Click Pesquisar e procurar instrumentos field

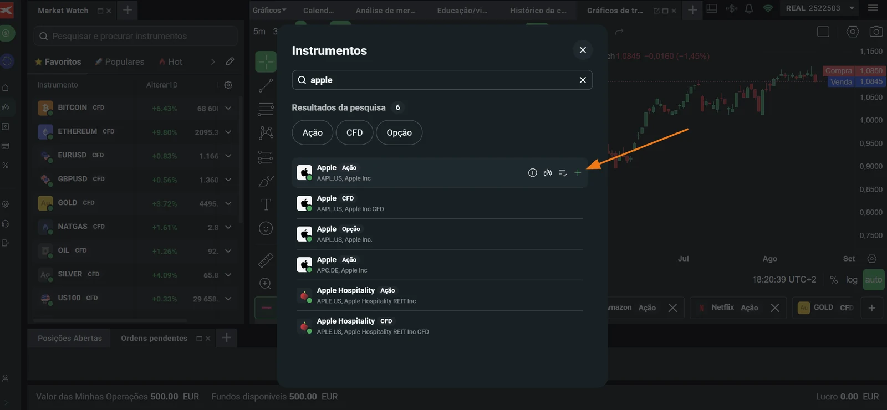pyautogui.click(x=135, y=36)
